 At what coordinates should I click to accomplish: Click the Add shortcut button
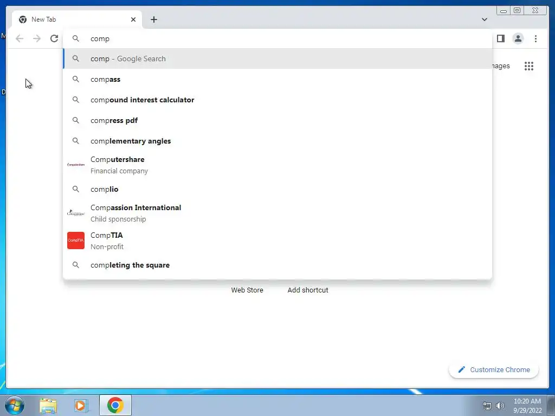tap(308, 290)
